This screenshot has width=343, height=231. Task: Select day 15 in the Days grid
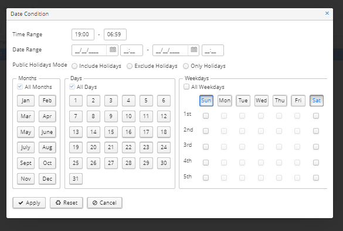pos(111,132)
